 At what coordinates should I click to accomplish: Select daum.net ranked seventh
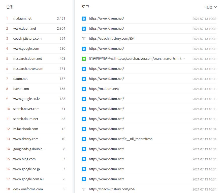pos(20,79)
